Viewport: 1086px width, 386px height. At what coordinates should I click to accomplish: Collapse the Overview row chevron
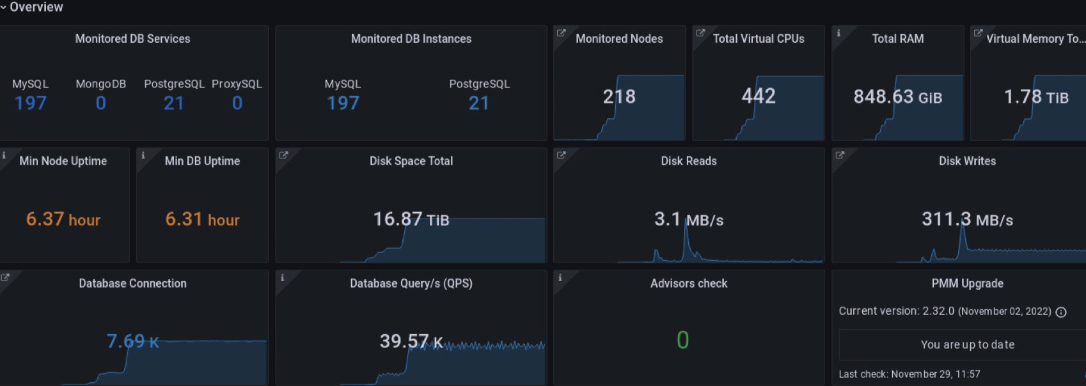click(x=3, y=7)
